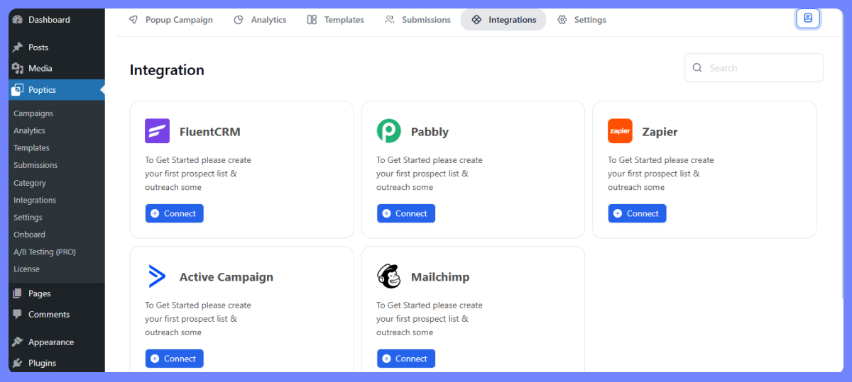Click the Zapier logo icon
The image size is (852, 382).
pyautogui.click(x=621, y=131)
